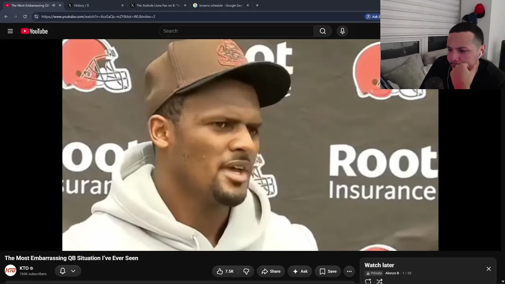Click the Ask button below video
This screenshot has height=284, width=505.
tap(300, 271)
